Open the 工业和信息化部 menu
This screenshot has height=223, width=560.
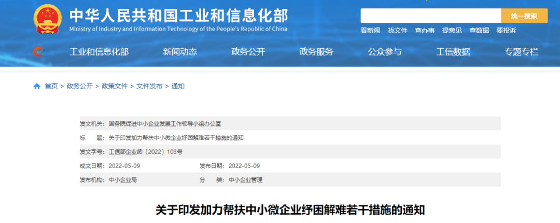point(99,51)
